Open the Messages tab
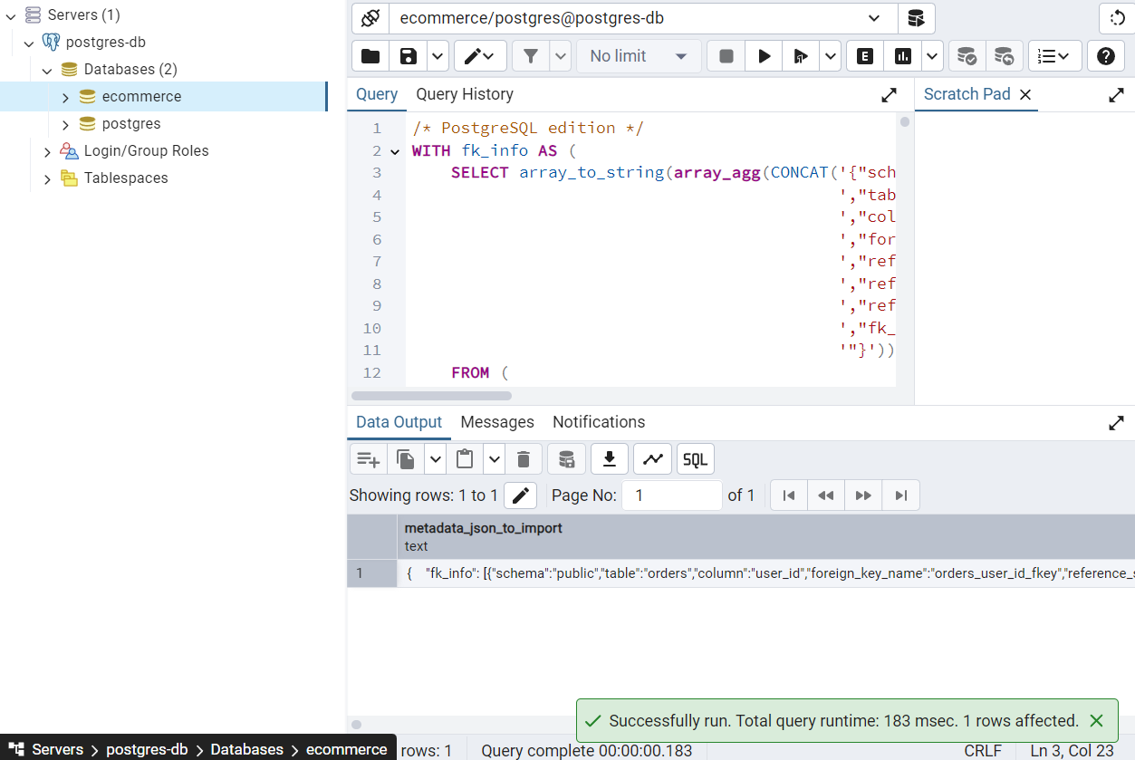Viewport: 1135px width, 760px height. tap(496, 422)
